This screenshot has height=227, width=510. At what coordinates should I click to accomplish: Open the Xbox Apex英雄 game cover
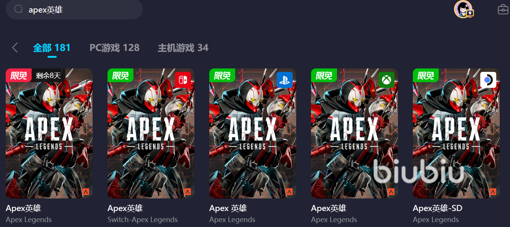point(354,133)
